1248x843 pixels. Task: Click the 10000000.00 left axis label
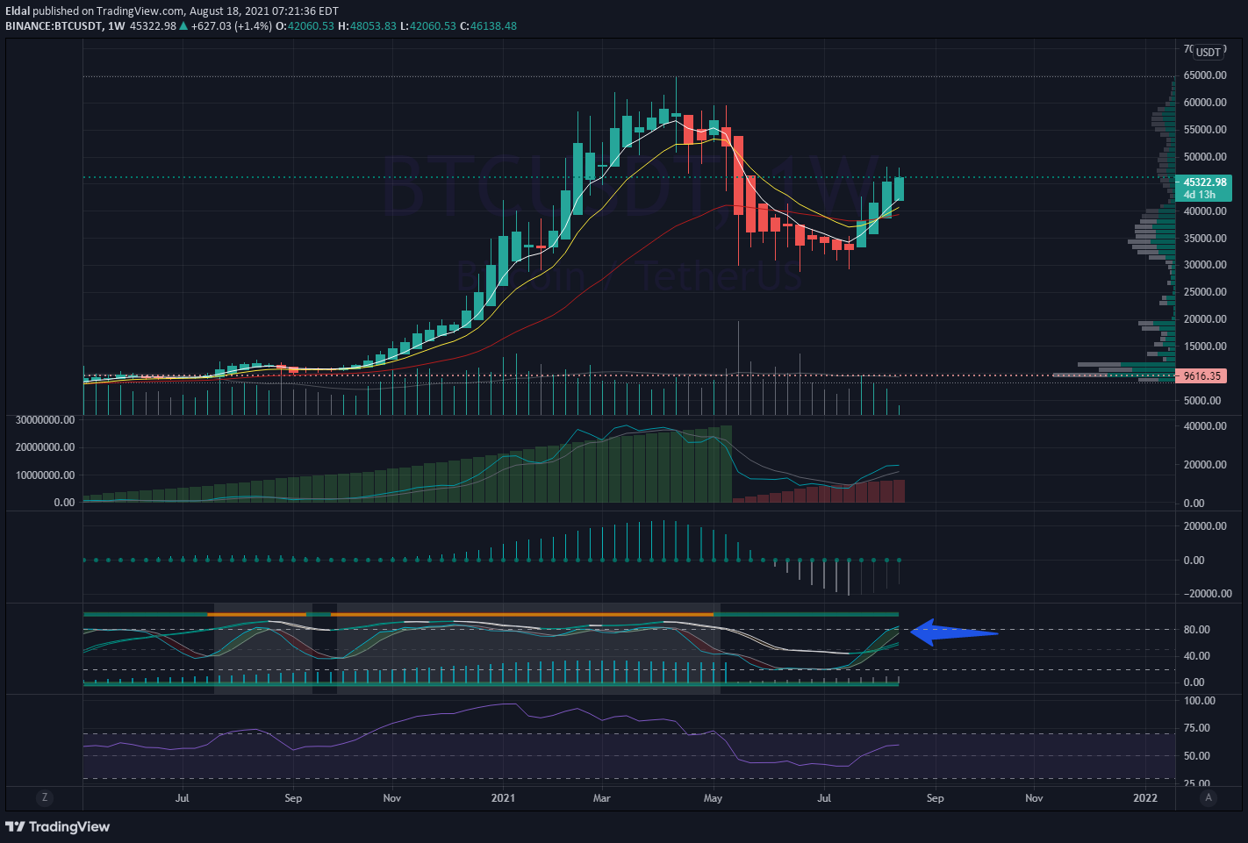click(46, 475)
